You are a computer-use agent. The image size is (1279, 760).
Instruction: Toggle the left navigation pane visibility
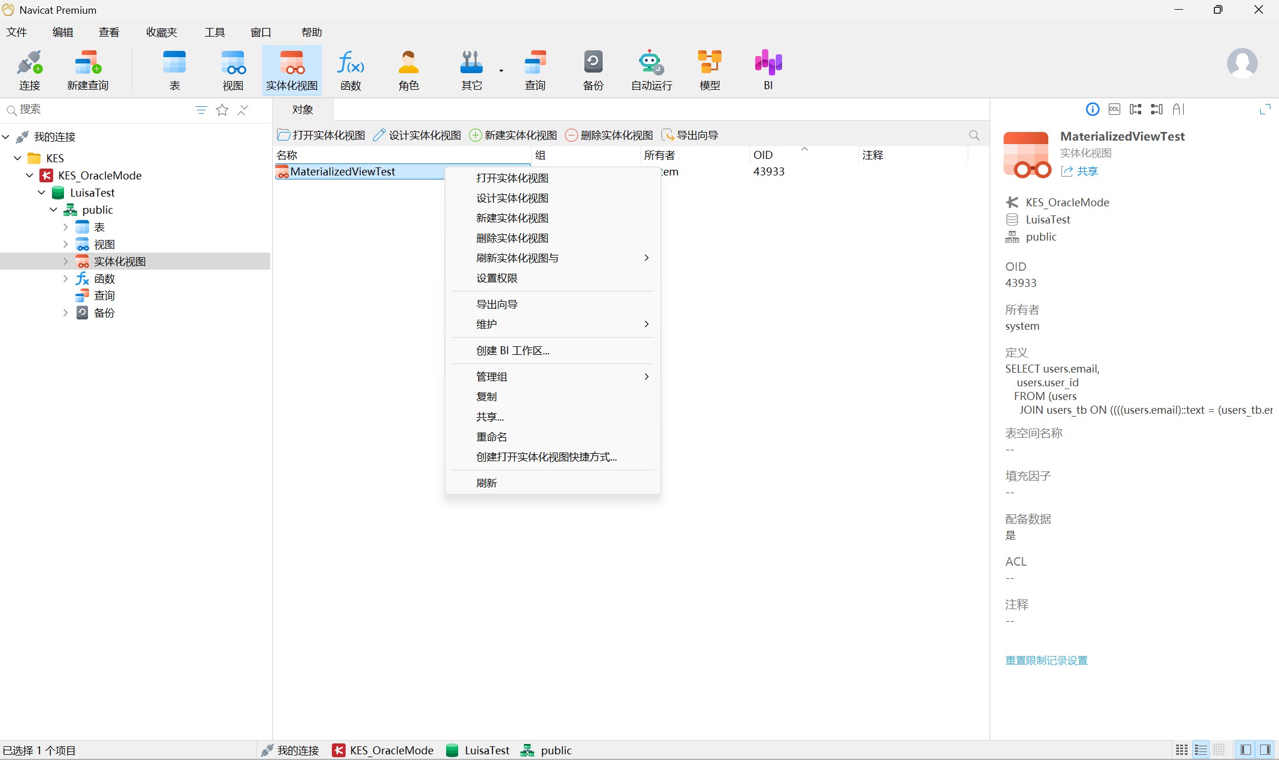[x=1246, y=750]
